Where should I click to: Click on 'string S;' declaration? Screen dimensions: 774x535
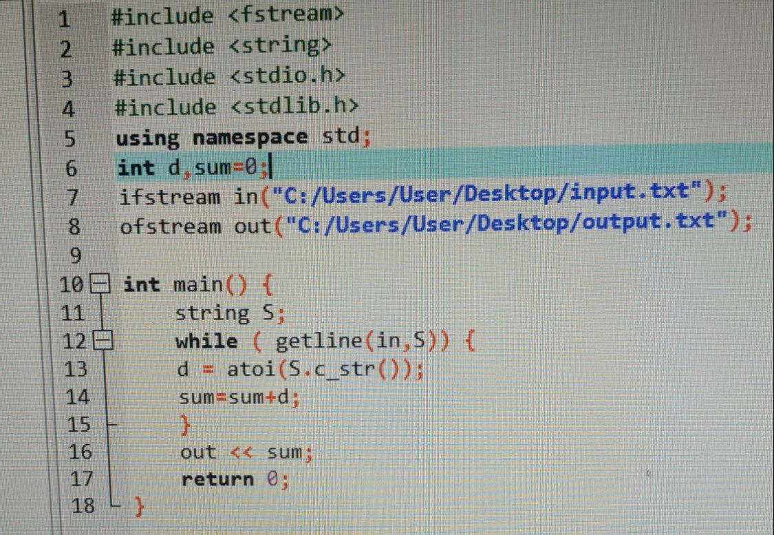(x=230, y=313)
